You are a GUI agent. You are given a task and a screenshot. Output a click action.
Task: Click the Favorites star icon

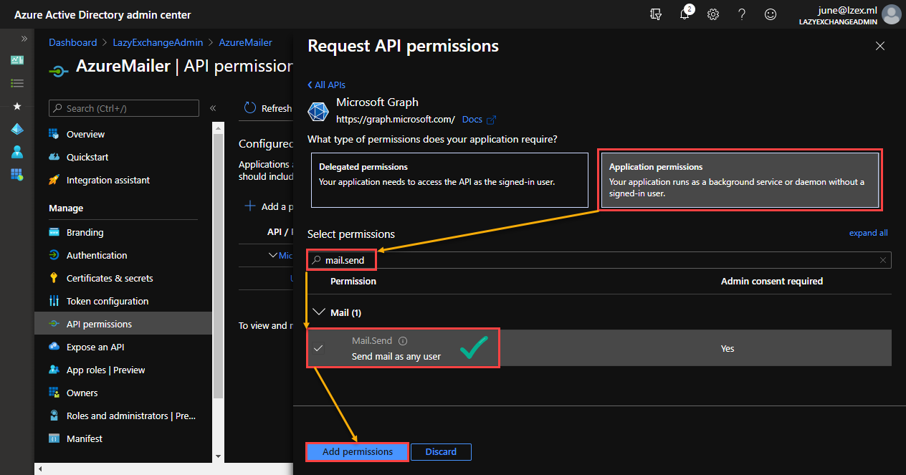17,106
